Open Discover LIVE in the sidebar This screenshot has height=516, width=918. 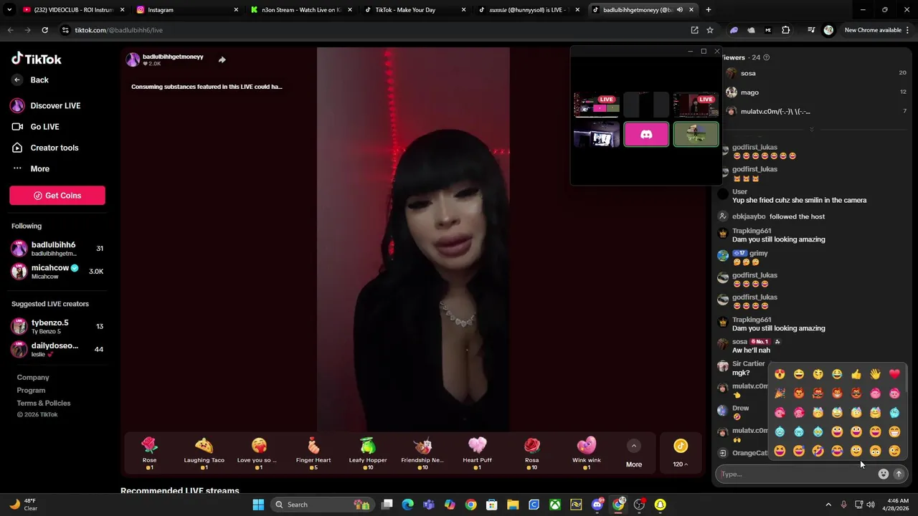46,105
